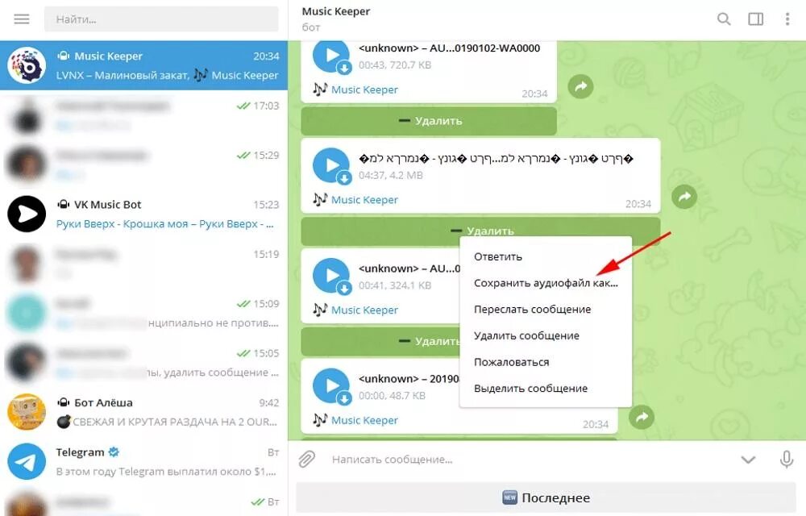Play the AU...0190102-WA0000 audio track
The width and height of the screenshot is (806, 516).
tap(331, 55)
